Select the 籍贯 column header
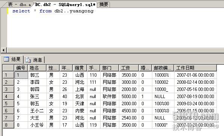224x136 pixels. pos(80,68)
